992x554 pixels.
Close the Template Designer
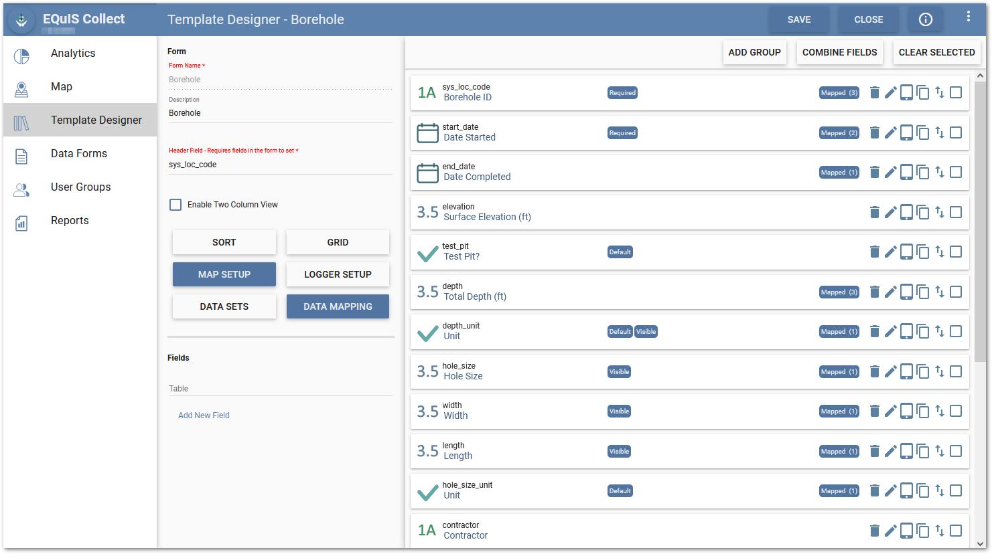[869, 19]
